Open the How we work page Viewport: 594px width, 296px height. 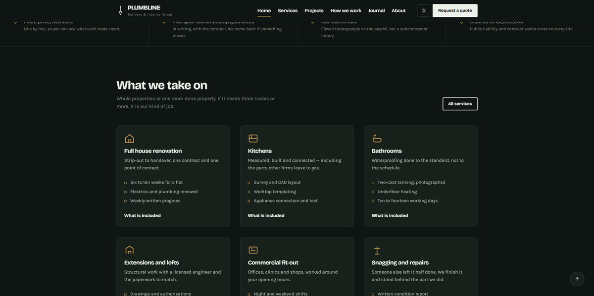[x=346, y=10]
